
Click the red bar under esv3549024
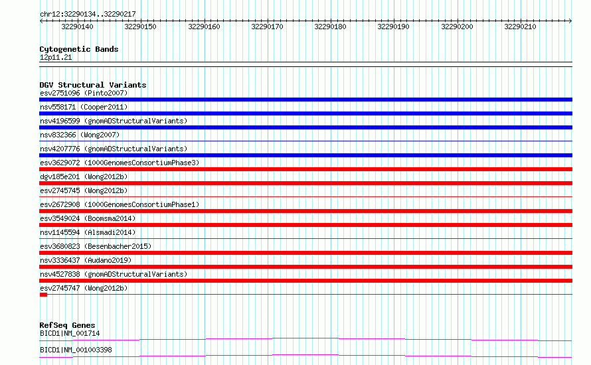point(305,225)
